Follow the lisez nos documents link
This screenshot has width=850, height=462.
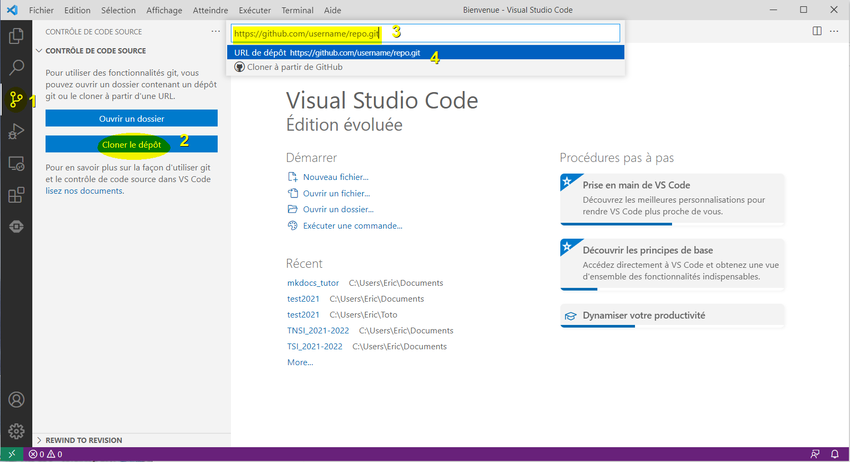pyautogui.click(x=85, y=191)
